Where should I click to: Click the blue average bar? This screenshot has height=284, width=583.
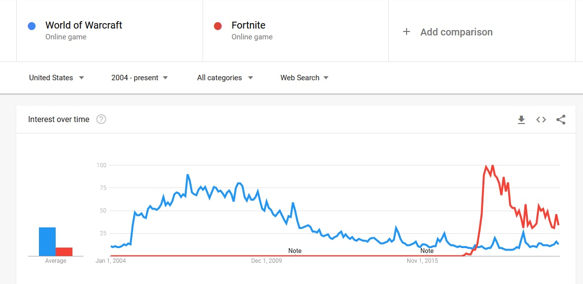click(47, 242)
